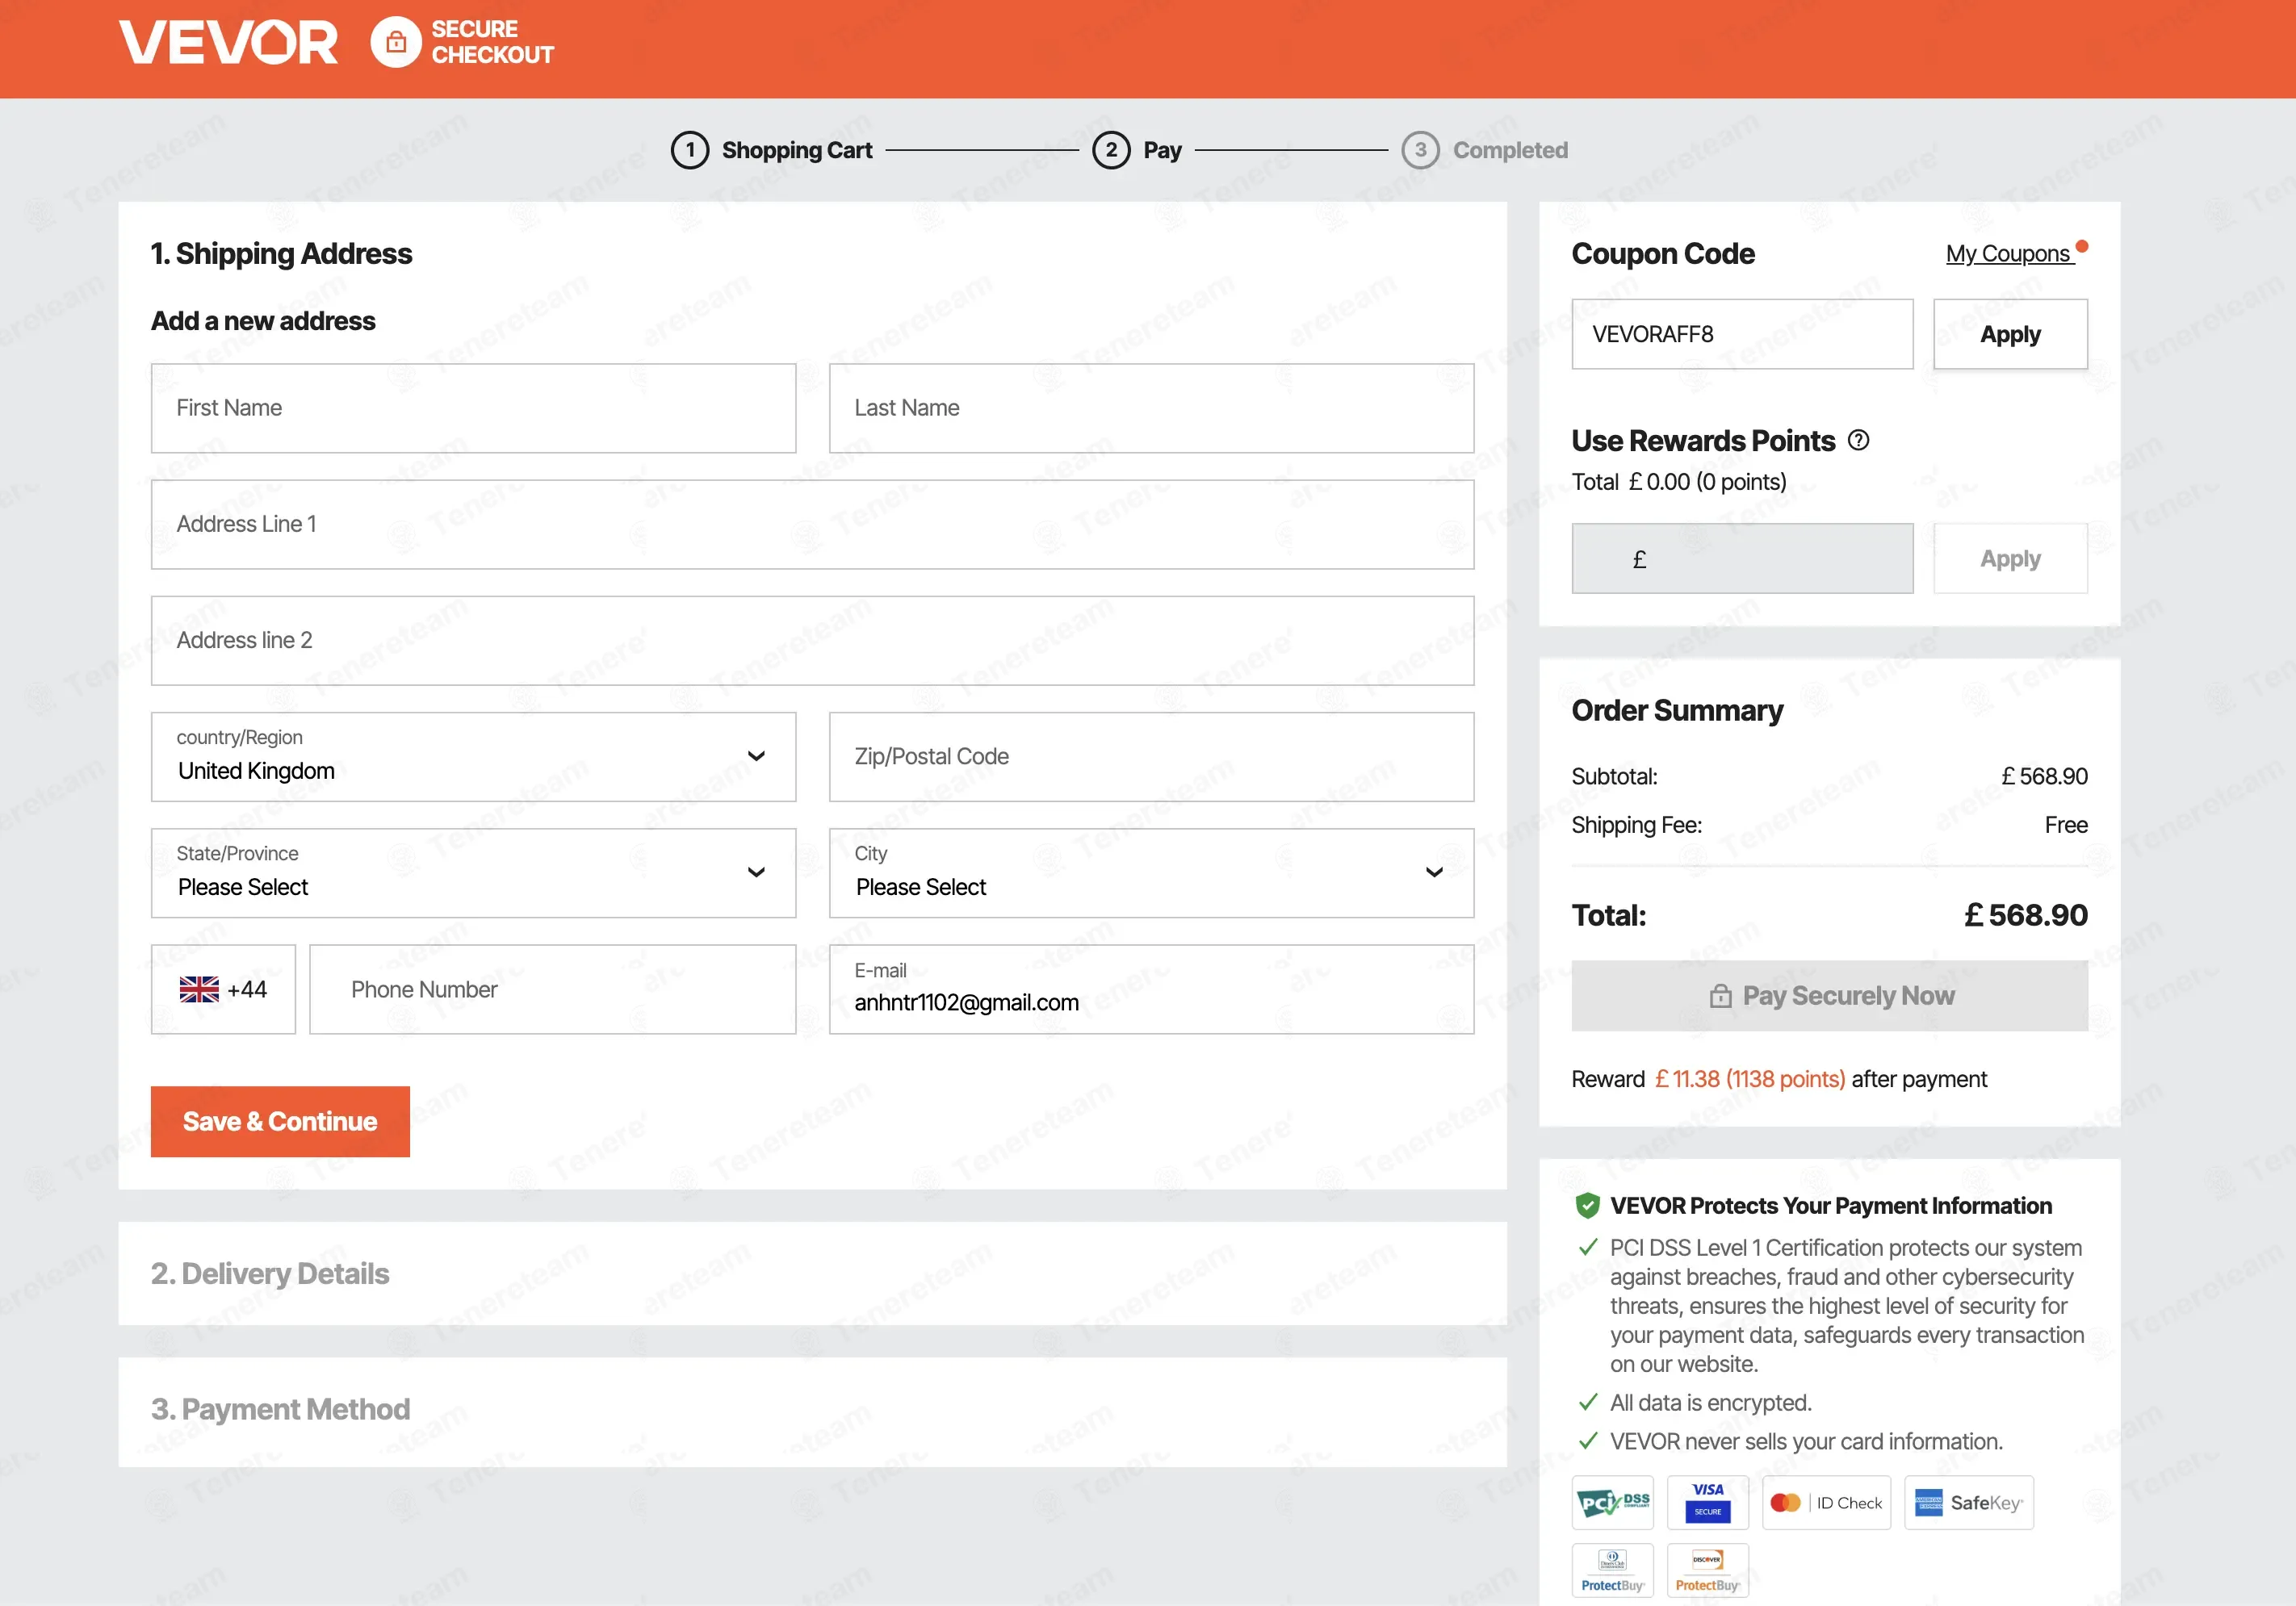Click the PCI DSS Level 1 Certification paragraph
Screen dimensions: 2296x1606
[1847, 1305]
